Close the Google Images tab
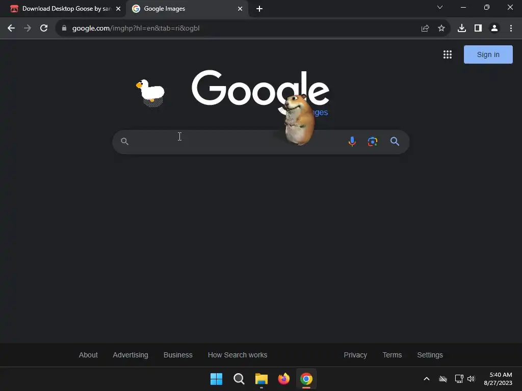The width and height of the screenshot is (522, 391). click(240, 9)
